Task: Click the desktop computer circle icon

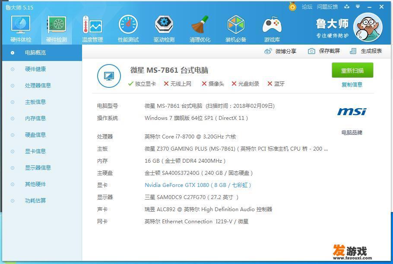Action: [x=109, y=76]
